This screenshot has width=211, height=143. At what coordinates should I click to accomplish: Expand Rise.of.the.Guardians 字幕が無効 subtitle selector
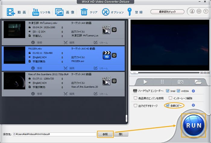62,87
